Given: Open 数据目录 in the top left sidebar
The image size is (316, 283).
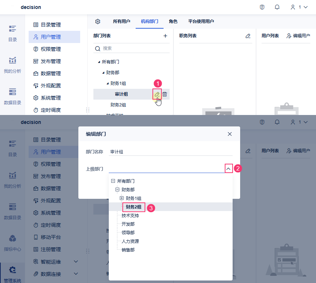Looking at the screenshot, I should click(x=13, y=96).
